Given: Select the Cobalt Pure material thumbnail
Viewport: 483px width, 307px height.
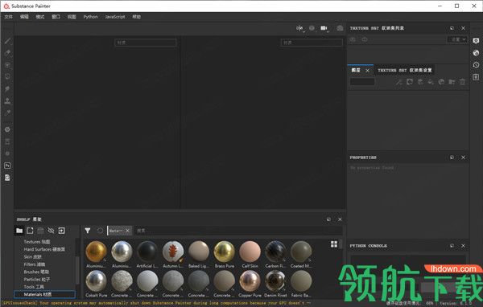Looking at the screenshot, I should coord(96,280).
